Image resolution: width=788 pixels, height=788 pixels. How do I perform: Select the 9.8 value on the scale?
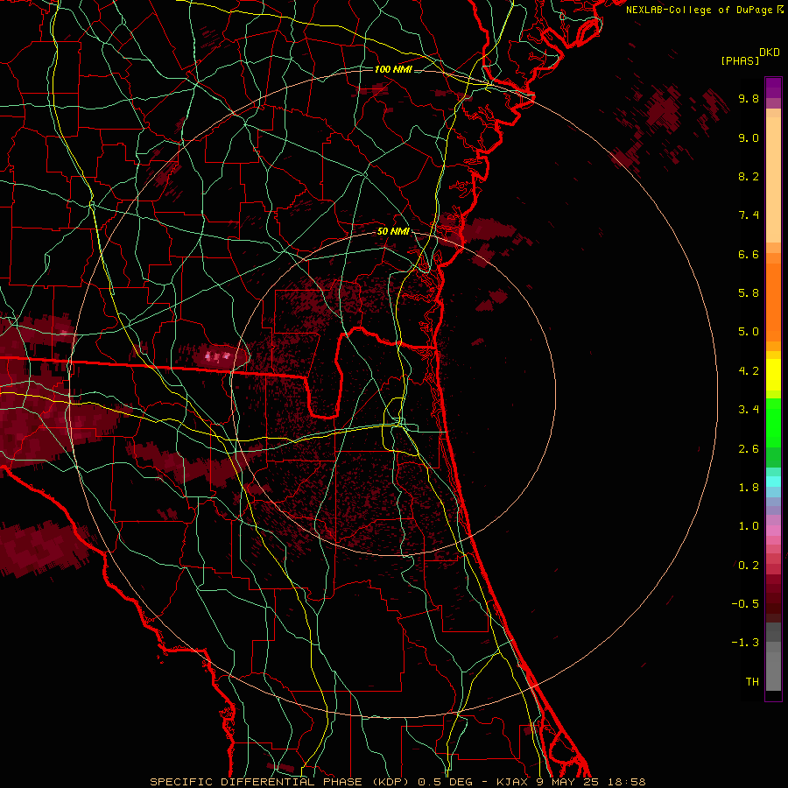(x=749, y=98)
